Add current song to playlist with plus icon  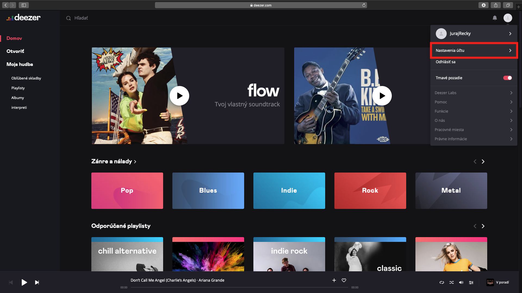[x=334, y=280]
